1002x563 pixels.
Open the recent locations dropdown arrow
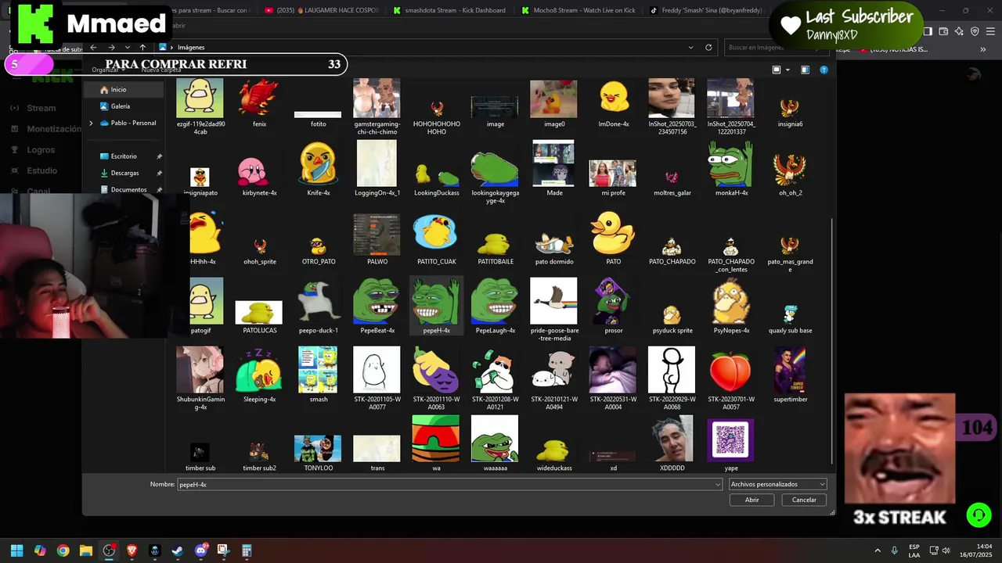(128, 47)
